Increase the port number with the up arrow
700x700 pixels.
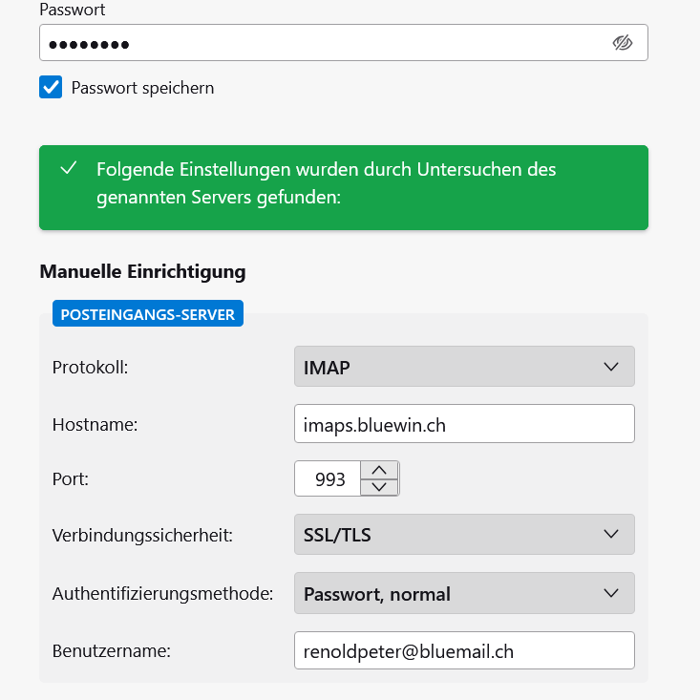379,470
